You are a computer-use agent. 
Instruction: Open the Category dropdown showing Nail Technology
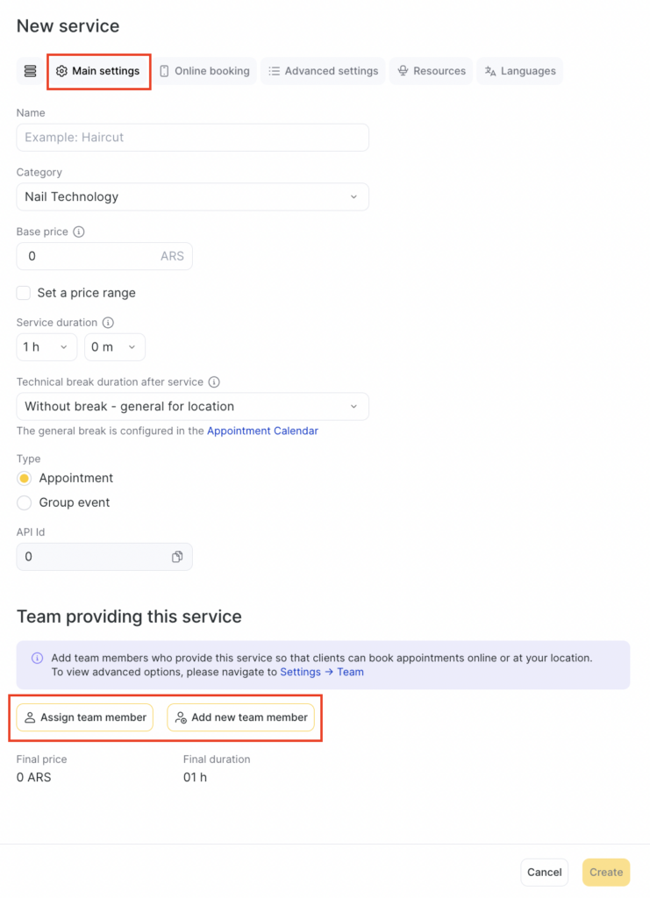click(x=192, y=197)
